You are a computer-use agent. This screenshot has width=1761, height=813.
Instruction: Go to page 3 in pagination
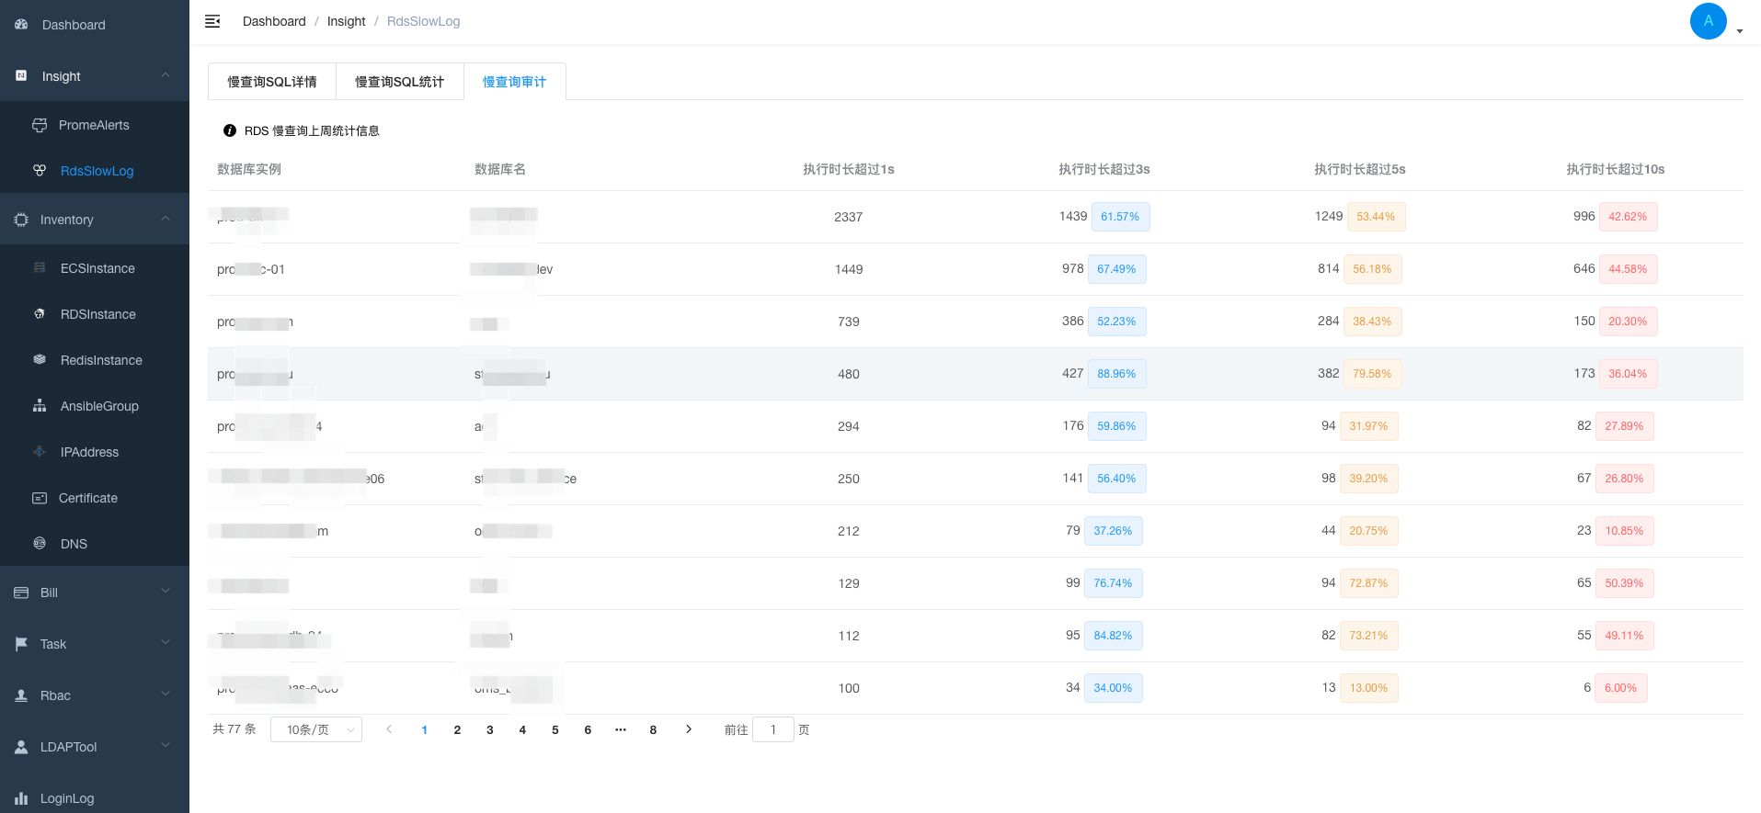pos(490,729)
